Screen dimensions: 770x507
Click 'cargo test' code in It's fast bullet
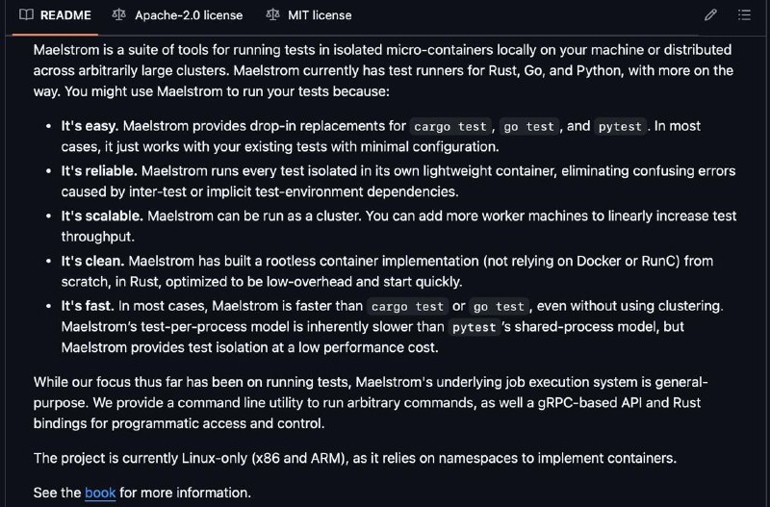407,307
